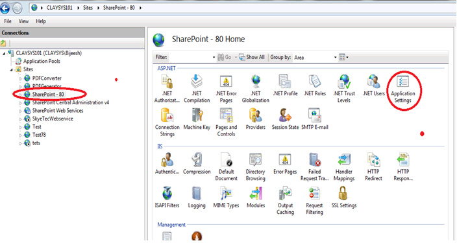
Task: Expand the Test78 site node
Action: click(20, 135)
